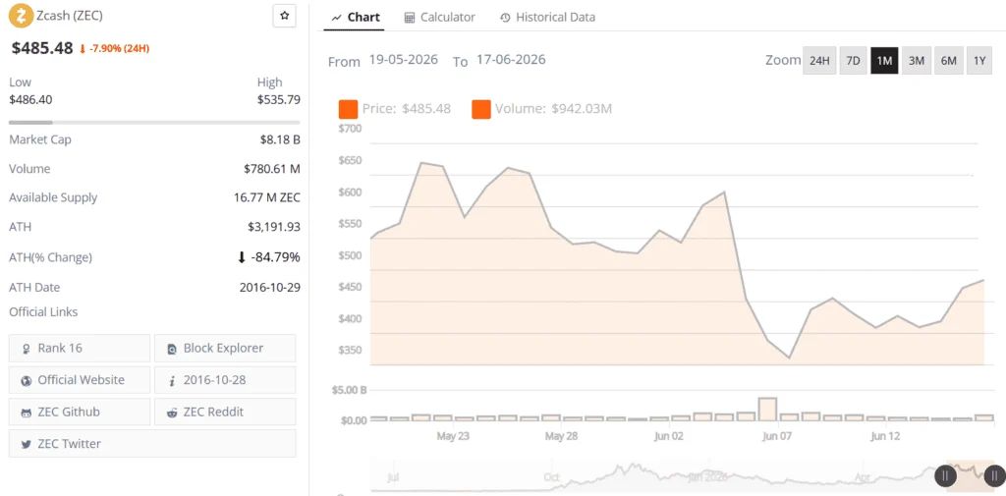Toggle the Volume series legend swatch
Viewport: 1006px width, 496px height.
[481, 109]
